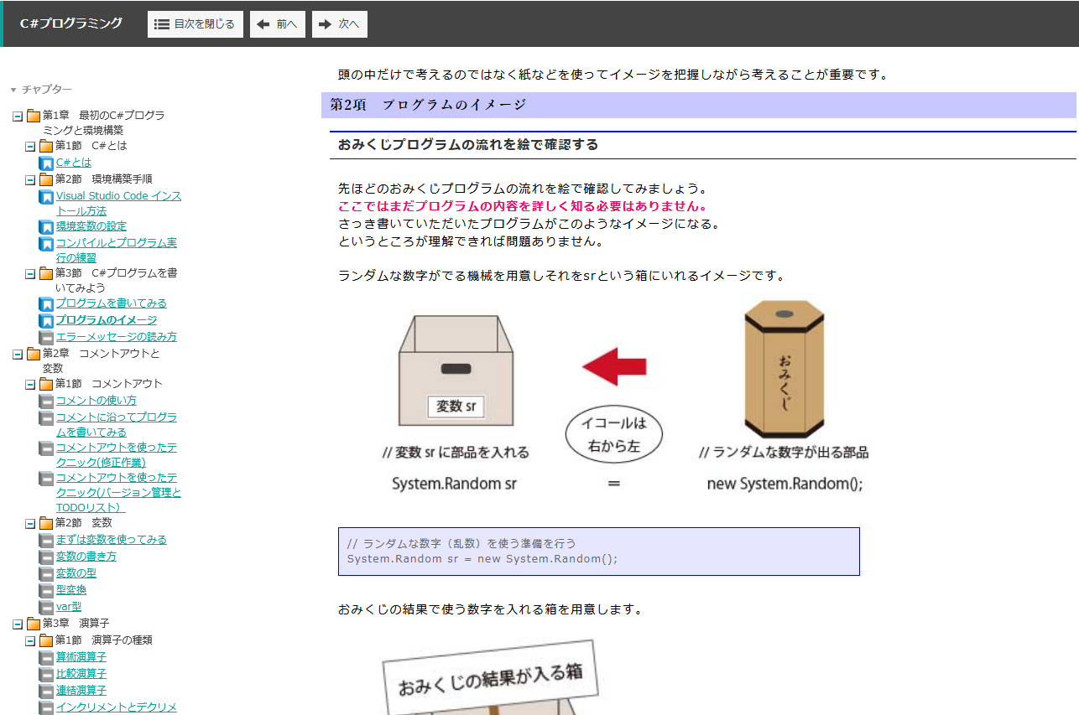Collapse the 第3章 演算子 chapter
Image resolution: width=1079 pixels, height=715 pixels.
[18, 624]
